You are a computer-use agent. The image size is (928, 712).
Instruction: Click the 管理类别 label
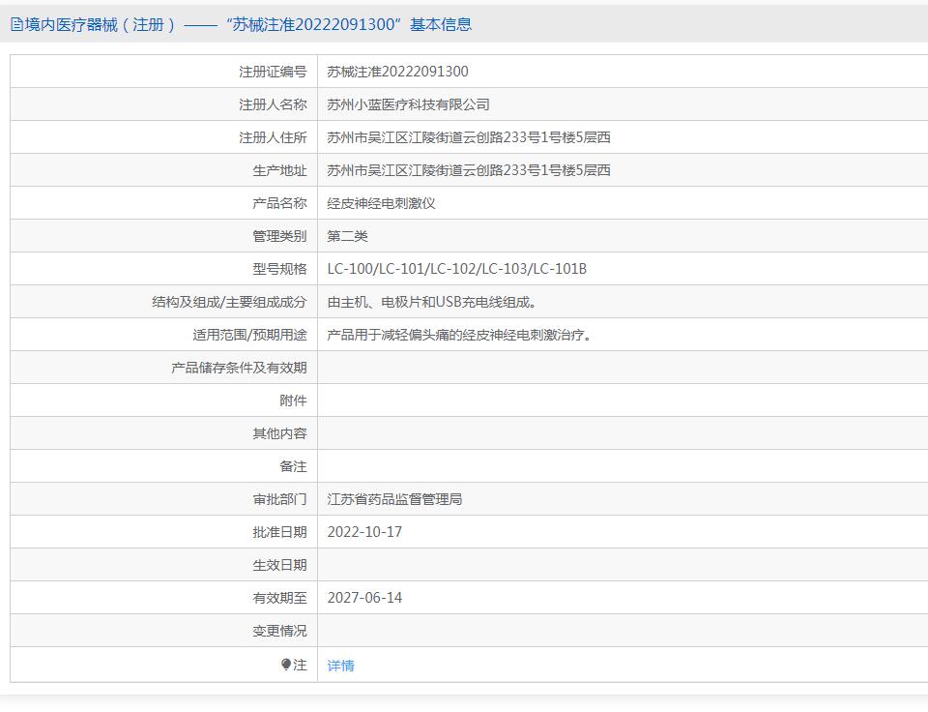tap(280, 236)
